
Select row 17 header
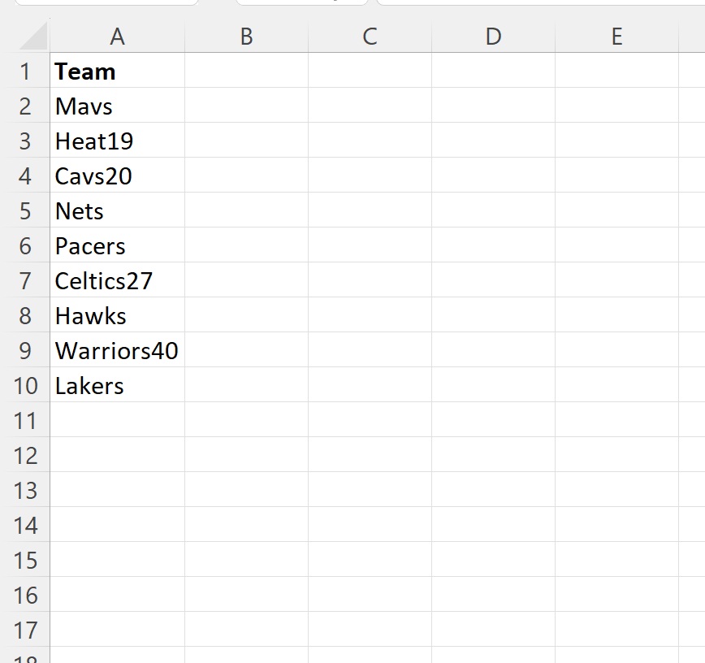pos(25,630)
